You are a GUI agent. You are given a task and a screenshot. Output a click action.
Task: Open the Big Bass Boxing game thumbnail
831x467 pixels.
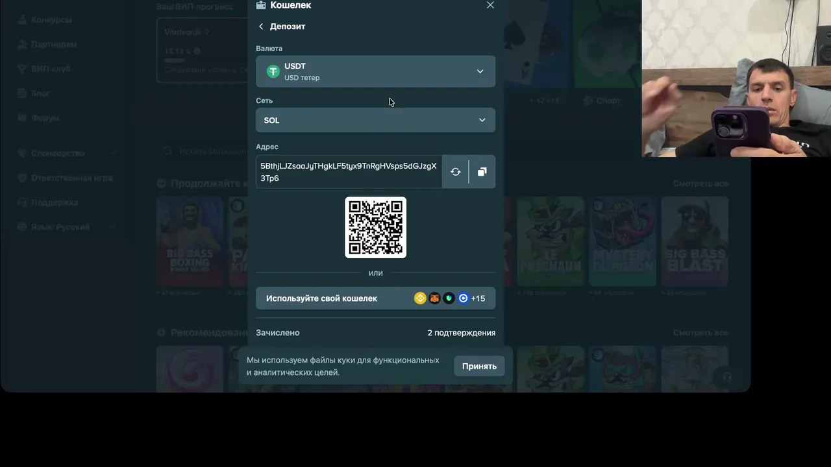pos(190,241)
